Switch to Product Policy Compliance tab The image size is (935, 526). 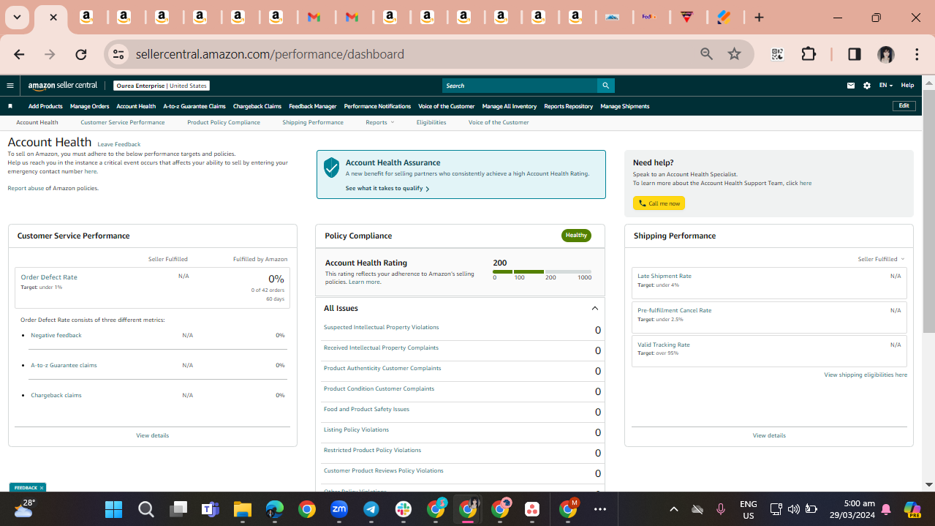coord(224,122)
